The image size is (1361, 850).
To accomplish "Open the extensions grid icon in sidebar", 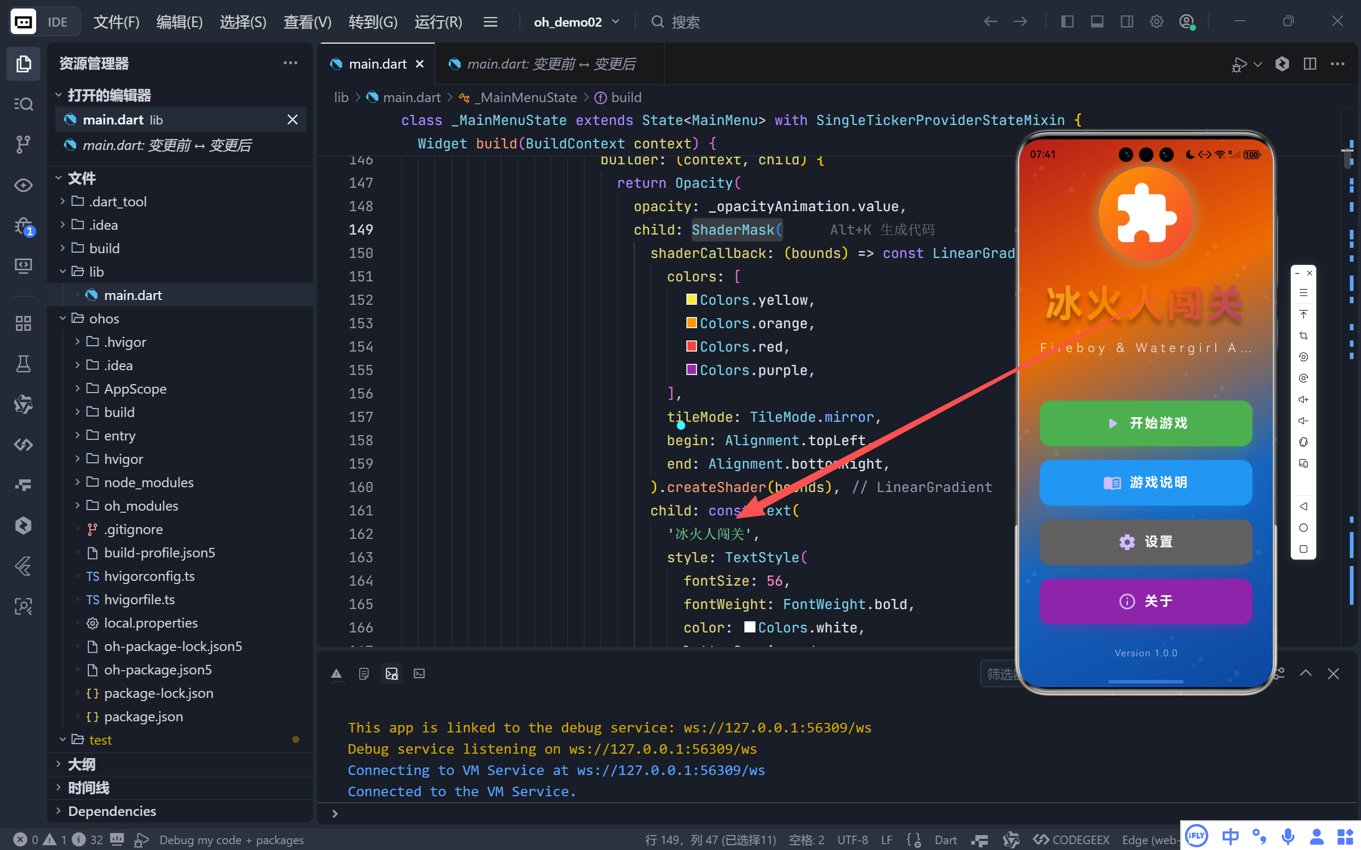I will click(x=23, y=323).
